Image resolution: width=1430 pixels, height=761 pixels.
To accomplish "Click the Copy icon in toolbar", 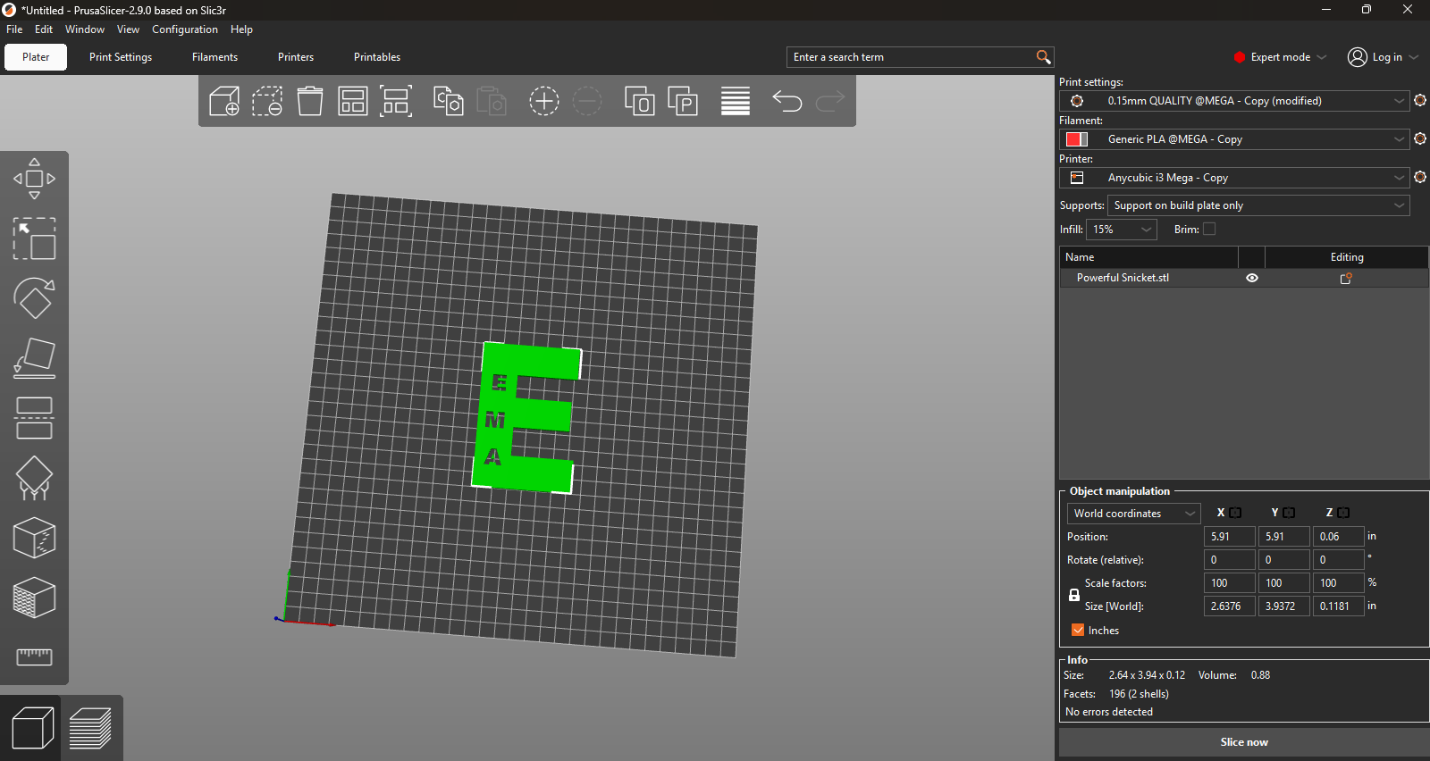I will point(448,101).
